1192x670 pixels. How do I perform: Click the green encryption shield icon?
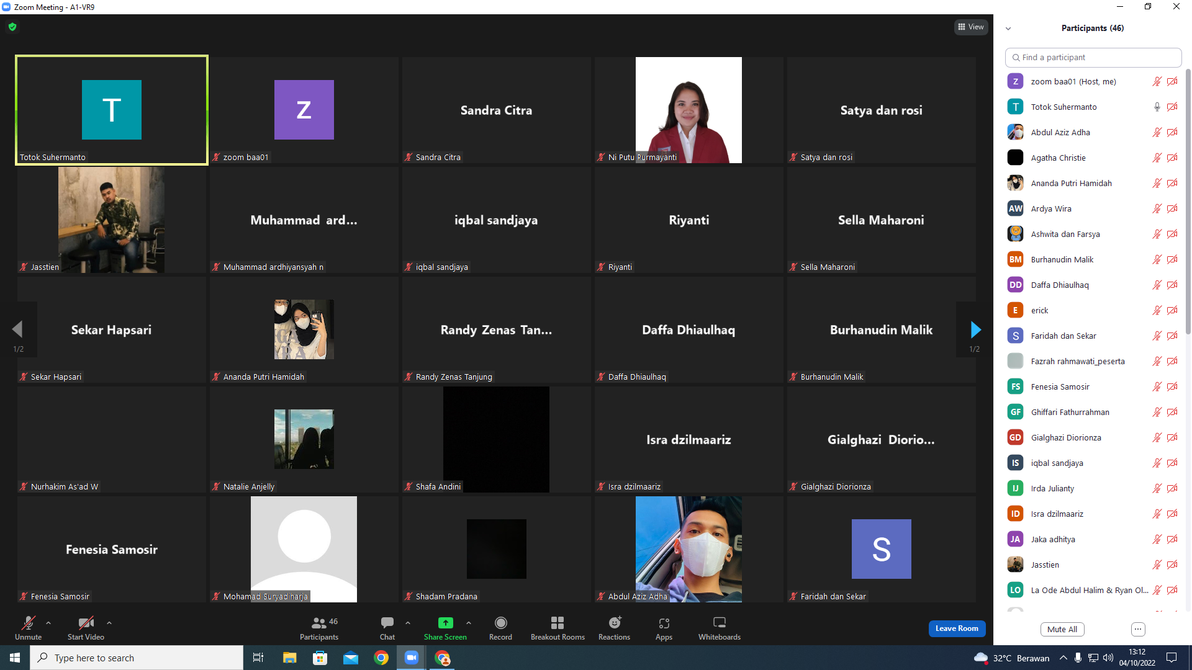12,27
